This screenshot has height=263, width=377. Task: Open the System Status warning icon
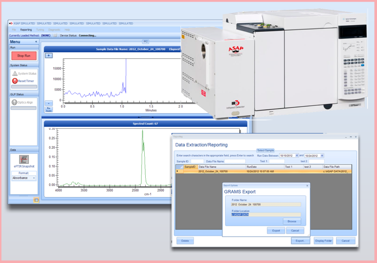click(15, 74)
